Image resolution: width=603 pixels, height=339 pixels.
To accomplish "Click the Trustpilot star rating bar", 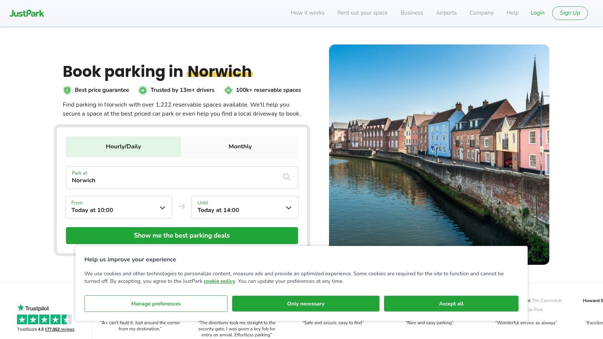I will [x=44, y=319].
